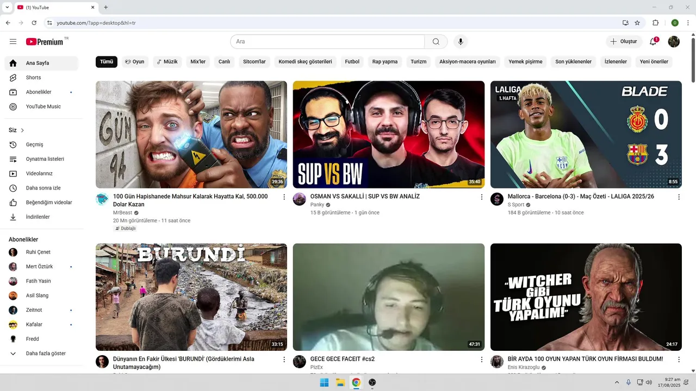Screen dimensions: 696x391
Task: Select the Mix'ler filter chip
Action: 198,62
